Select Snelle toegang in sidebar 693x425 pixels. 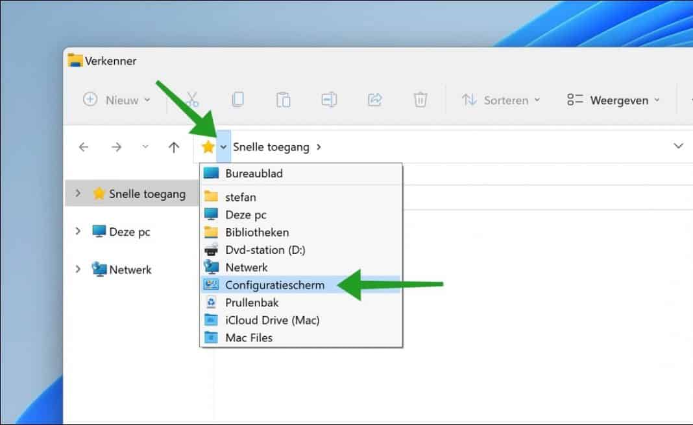pyautogui.click(x=139, y=194)
